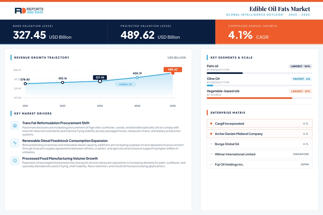Screen dimensions: 323x215
Task: Select the 2030 data point labeled 400.31
Action: coord(137,77)
